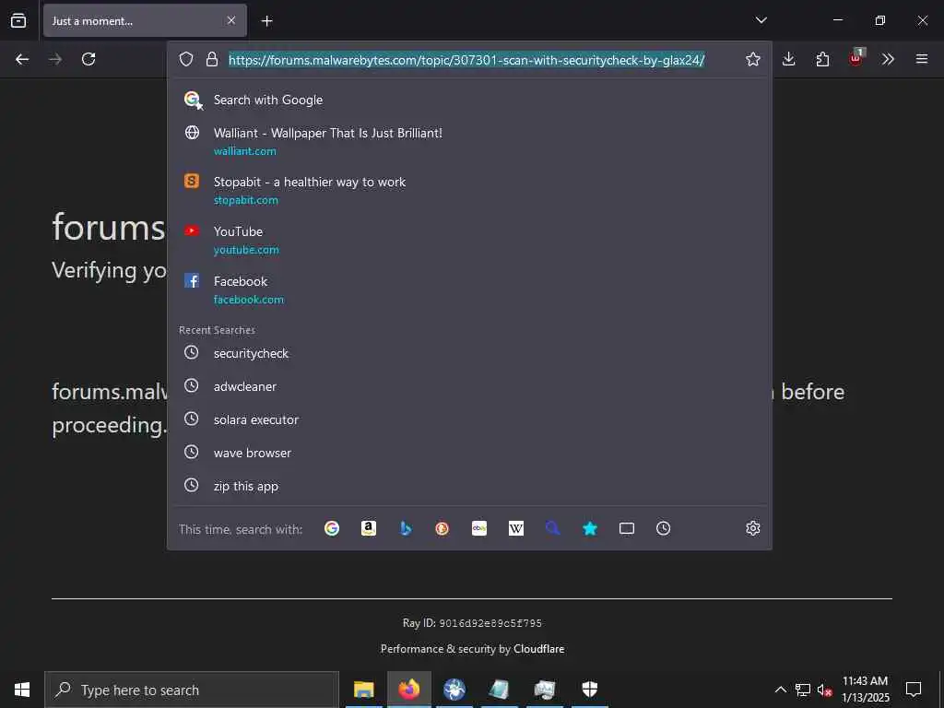The image size is (944, 708).
Task: Open the Downloads panel
Action: (x=789, y=59)
